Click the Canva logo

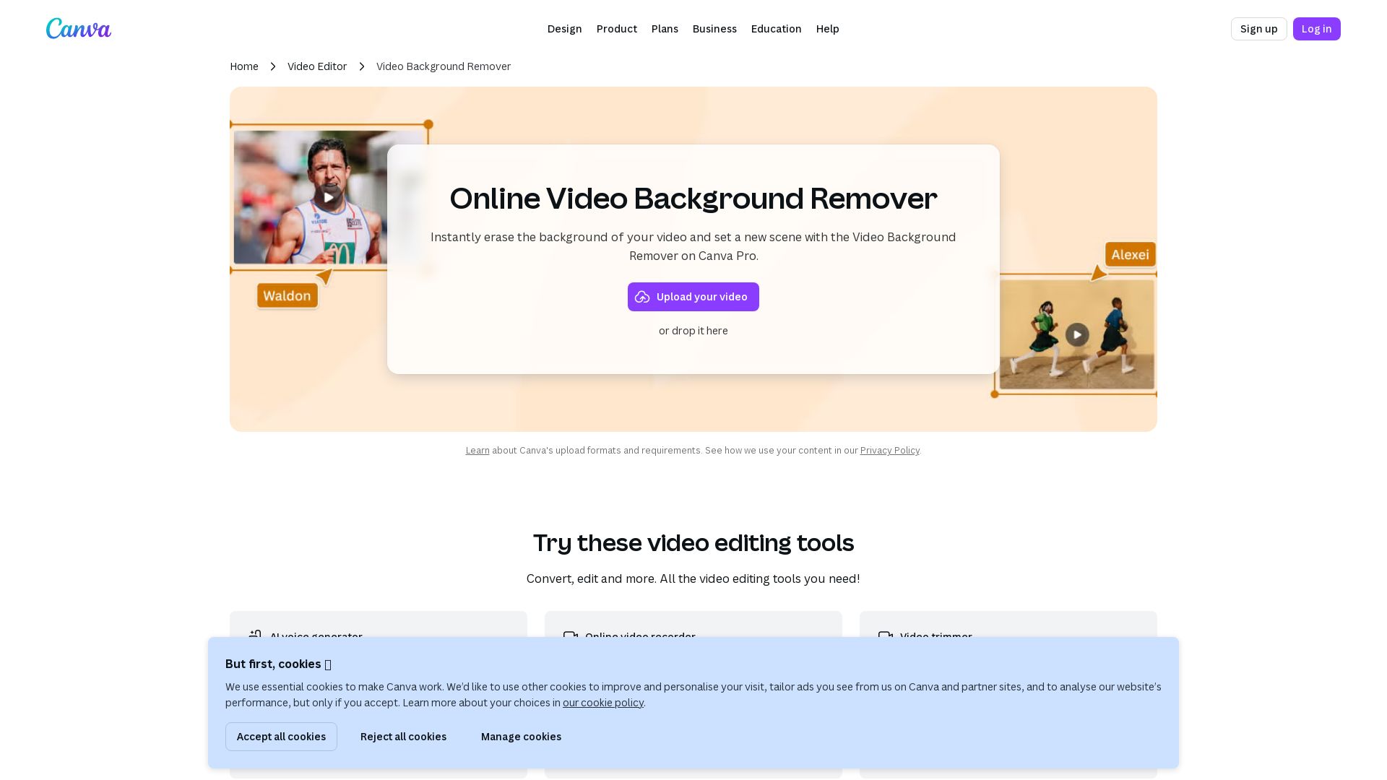tap(78, 29)
